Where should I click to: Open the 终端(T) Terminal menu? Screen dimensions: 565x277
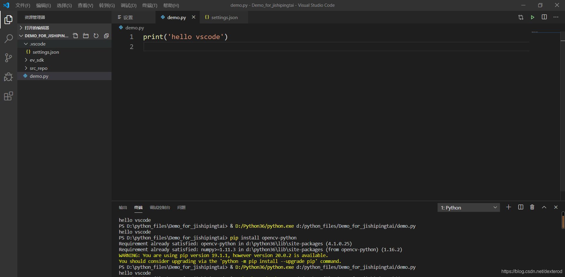pos(150,5)
